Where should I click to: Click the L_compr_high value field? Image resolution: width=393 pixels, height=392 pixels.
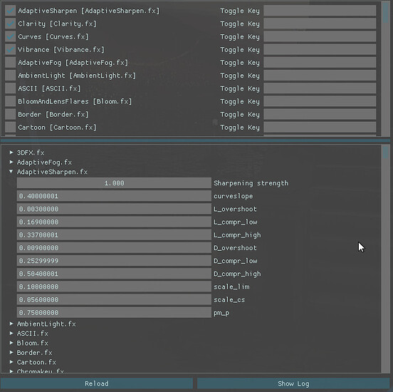tap(114, 235)
